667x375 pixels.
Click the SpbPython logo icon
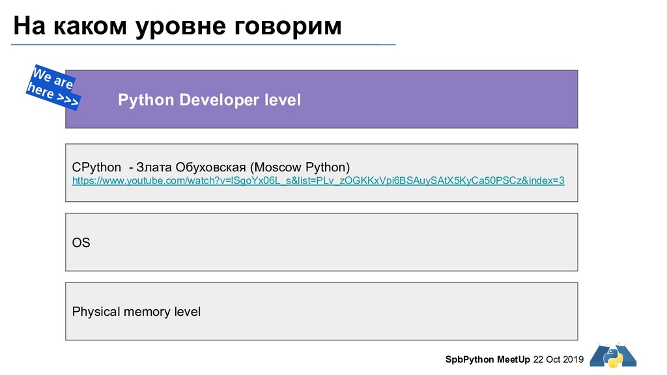613,355
